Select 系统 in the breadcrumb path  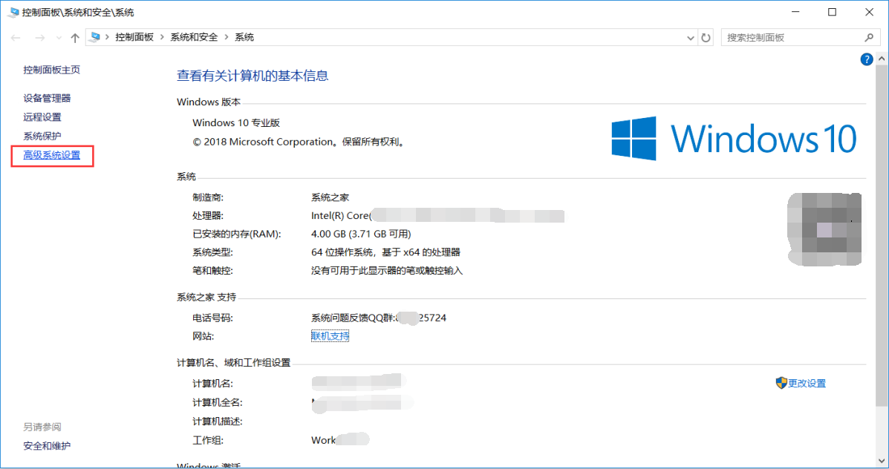pos(244,37)
